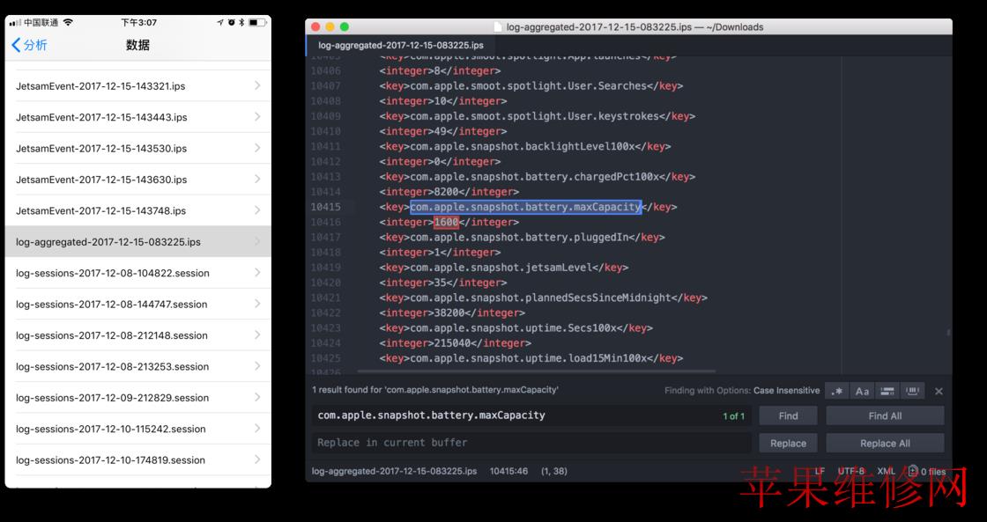Click the com.apple.snapshot.jetsamLevel key
Screen dimensions: 987x522
501,268
